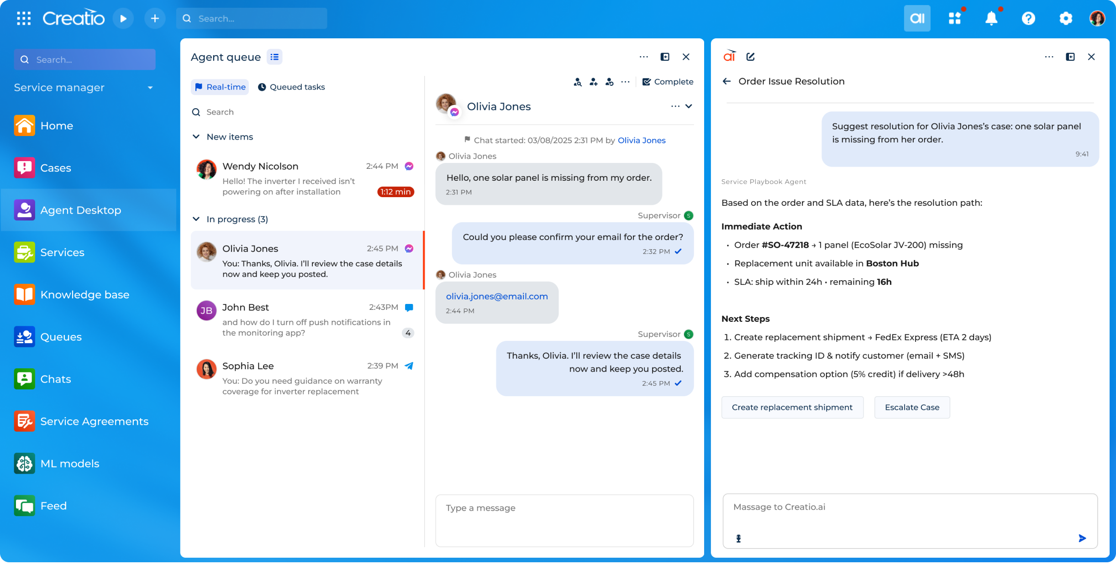Select the Agent Desktop sidebar icon
This screenshot has height=565, width=1116.
25,210
